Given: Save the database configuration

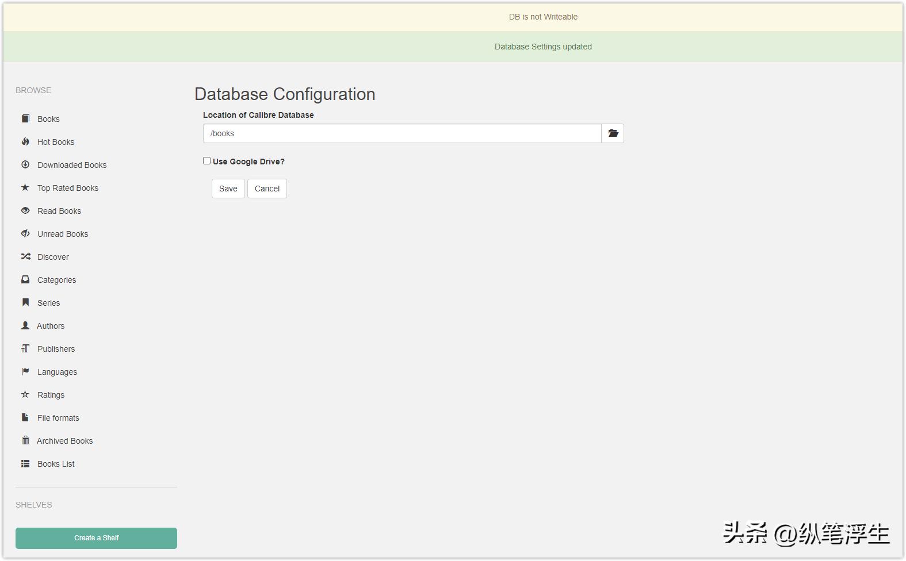Looking at the screenshot, I should pos(228,189).
